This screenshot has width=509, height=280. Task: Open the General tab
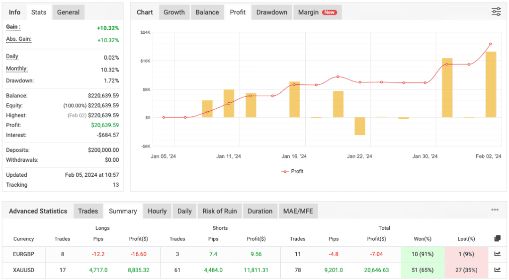(x=68, y=12)
